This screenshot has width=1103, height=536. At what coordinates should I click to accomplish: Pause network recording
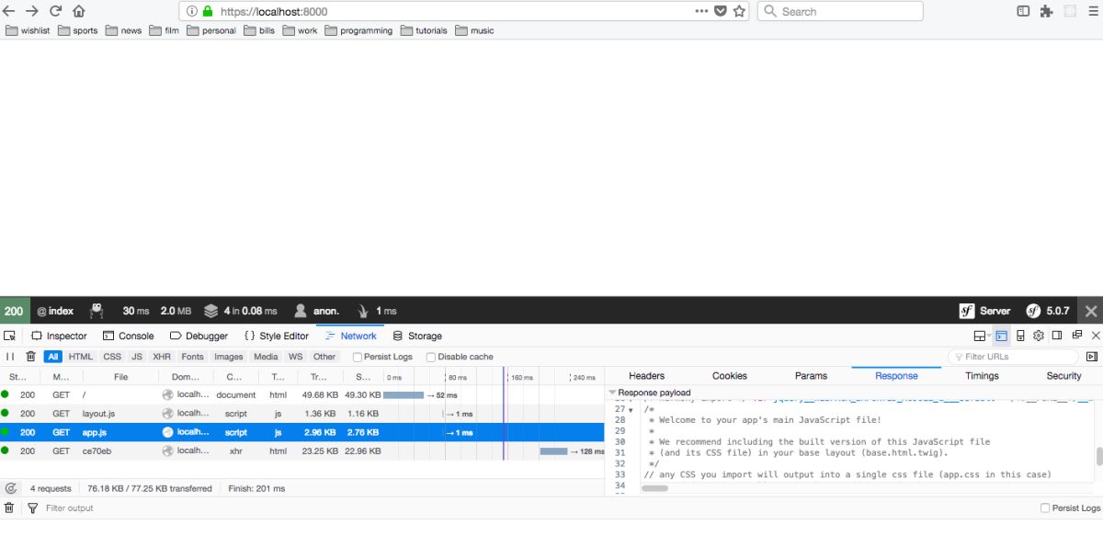(10, 357)
